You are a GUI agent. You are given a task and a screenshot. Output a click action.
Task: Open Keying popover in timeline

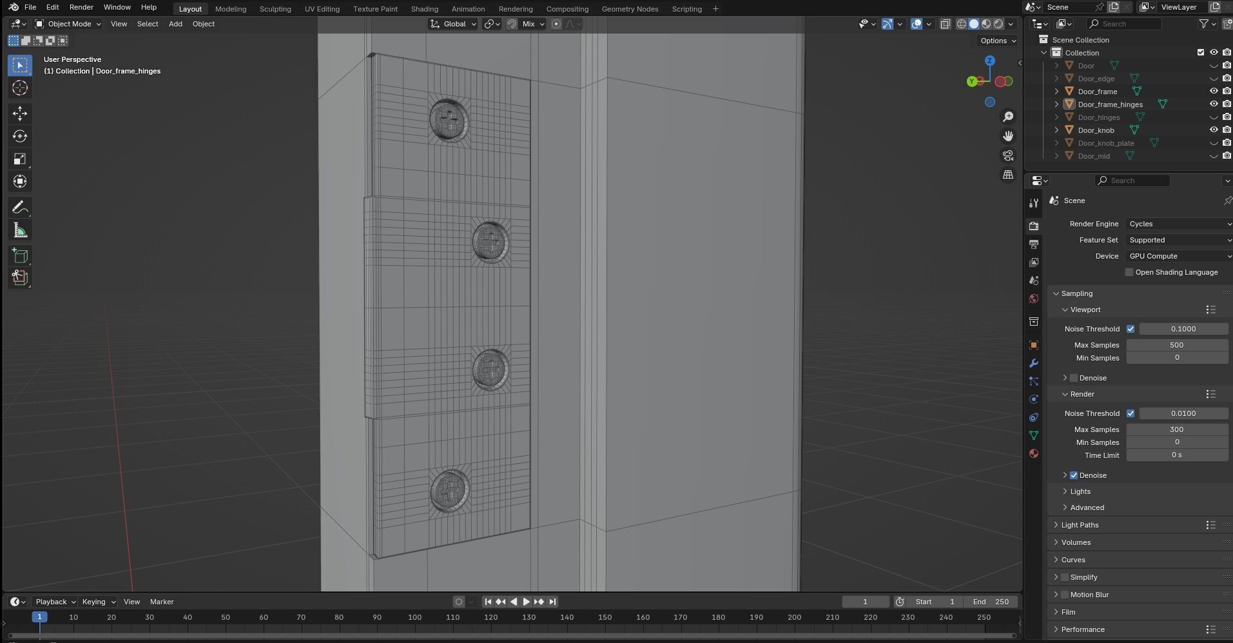(99, 602)
